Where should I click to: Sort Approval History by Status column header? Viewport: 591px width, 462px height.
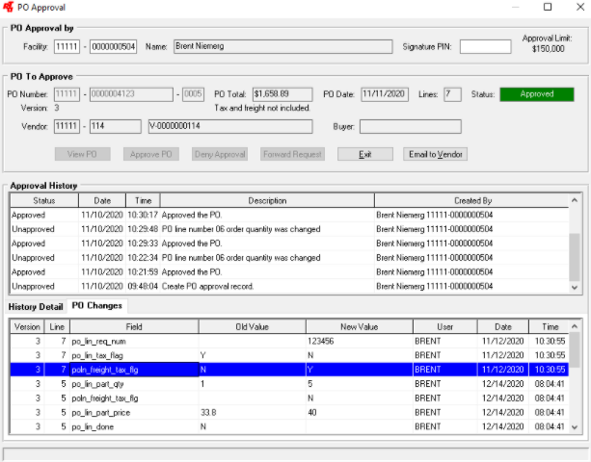click(x=36, y=200)
